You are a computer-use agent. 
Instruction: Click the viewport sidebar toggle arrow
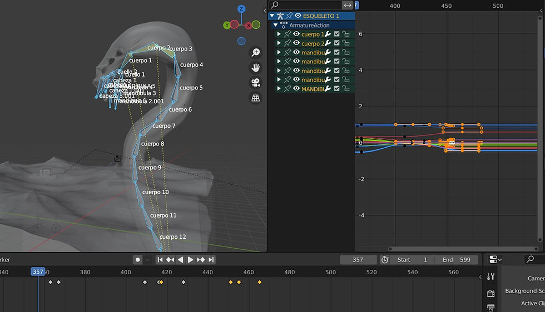[x=265, y=11]
